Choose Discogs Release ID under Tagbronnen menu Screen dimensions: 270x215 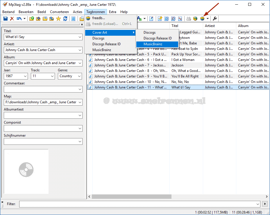(x=110, y=44)
